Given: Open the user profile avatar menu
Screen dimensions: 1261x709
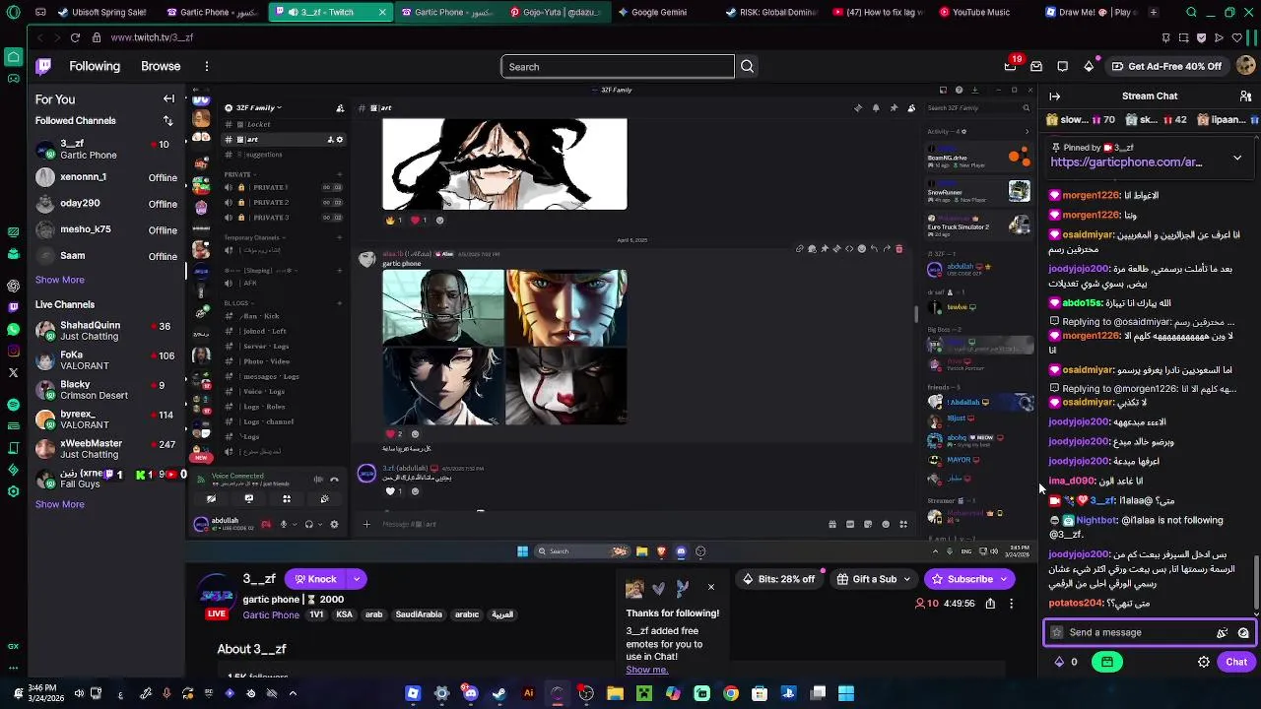Looking at the screenshot, I should coord(1245,66).
